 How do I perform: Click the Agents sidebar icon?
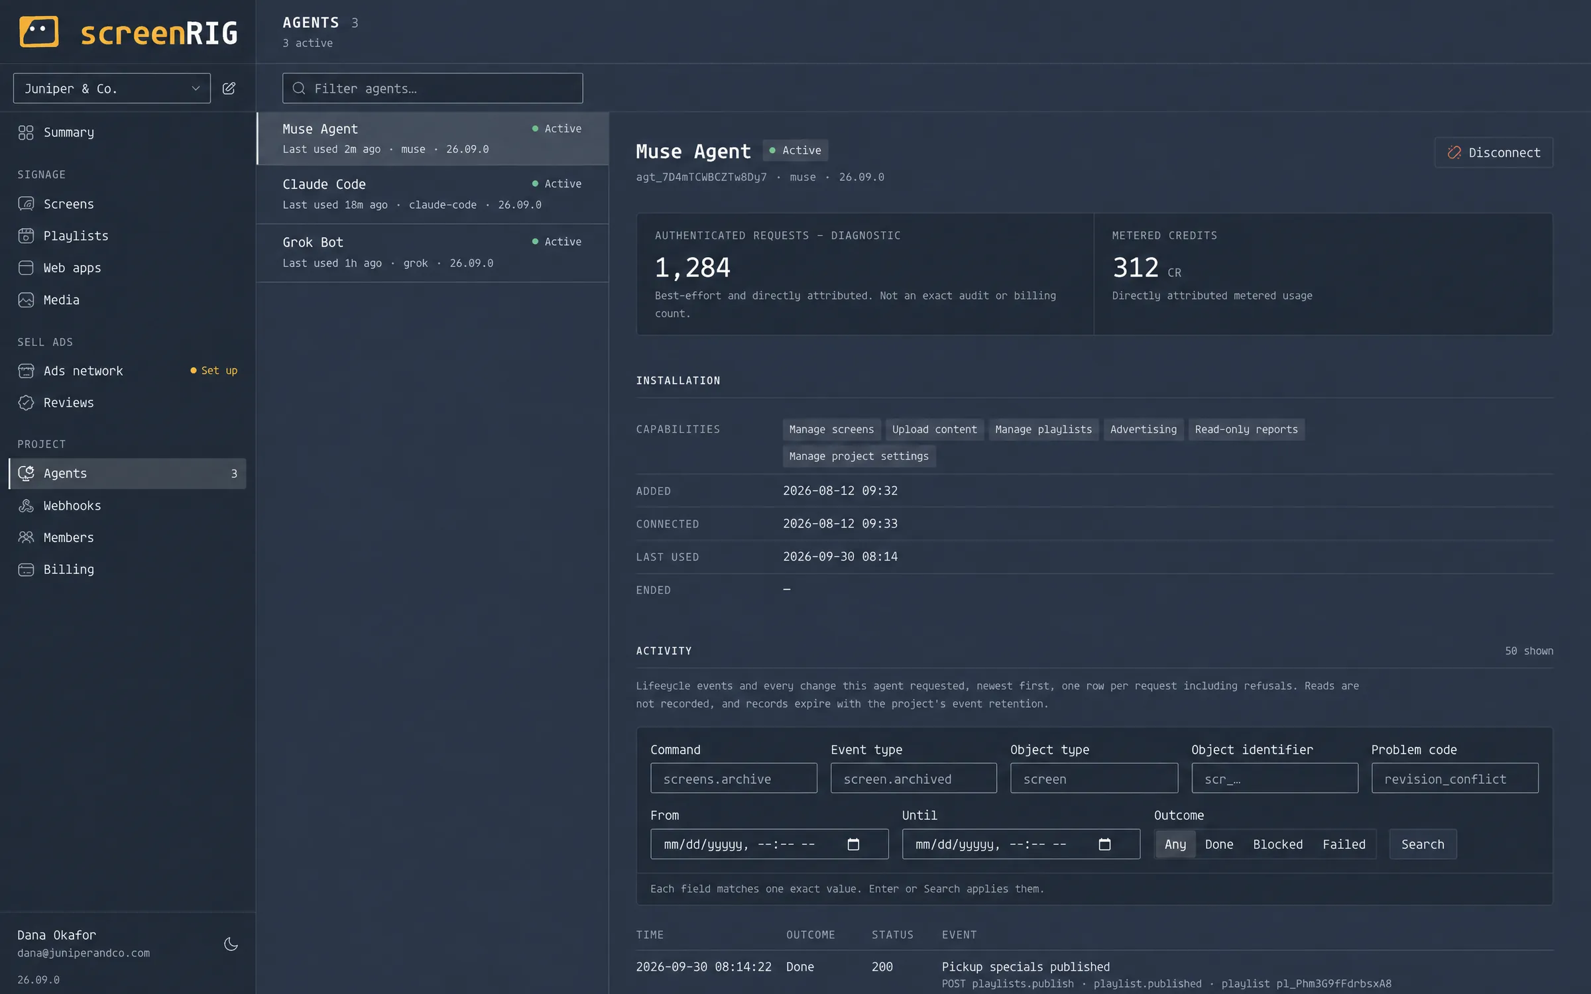click(x=26, y=473)
